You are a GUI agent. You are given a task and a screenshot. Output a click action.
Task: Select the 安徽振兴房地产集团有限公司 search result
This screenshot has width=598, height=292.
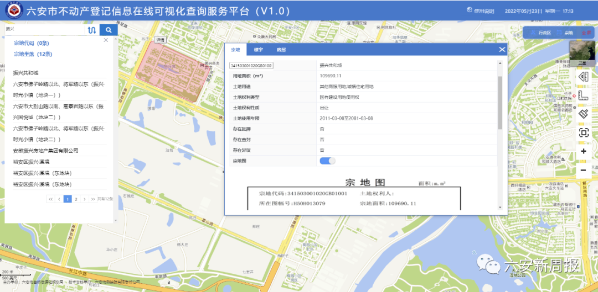[x=45, y=150]
